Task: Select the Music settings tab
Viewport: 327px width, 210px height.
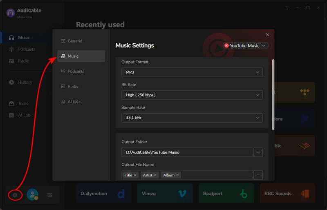Action: (81, 56)
